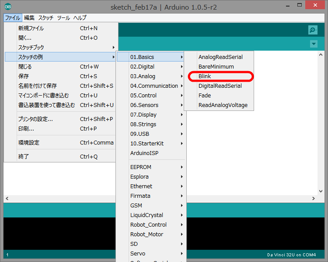Expand the 01.Basics examples submenu
This screenshot has height=262, width=328.
pyautogui.click(x=150, y=57)
